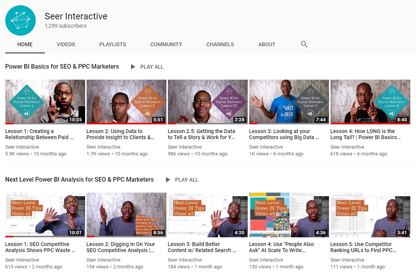Switch to the Videos tab
Viewport: 416px width, 279px height.
coord(66,44)
